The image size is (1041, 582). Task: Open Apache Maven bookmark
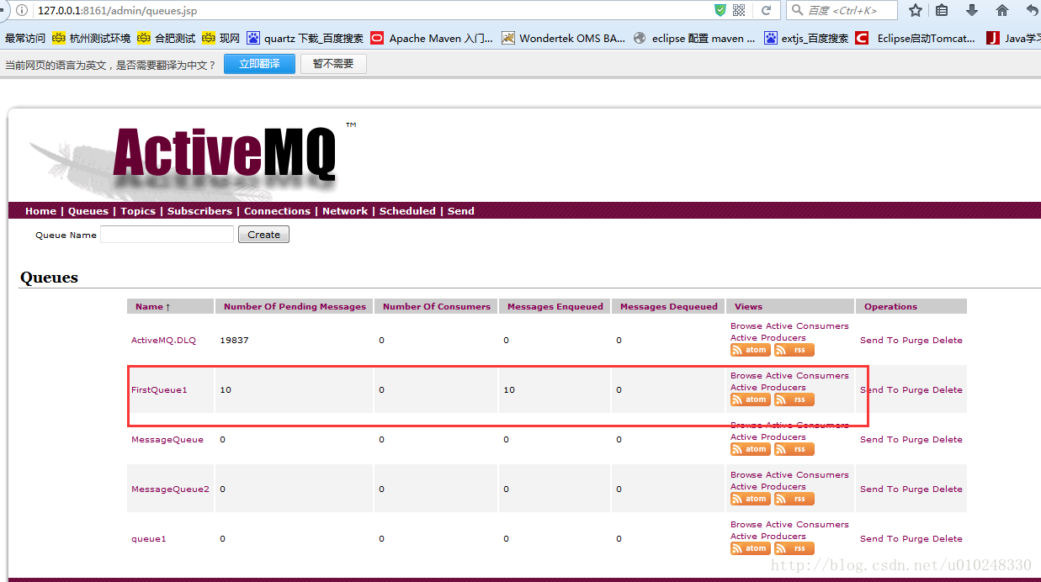point(431,38)
